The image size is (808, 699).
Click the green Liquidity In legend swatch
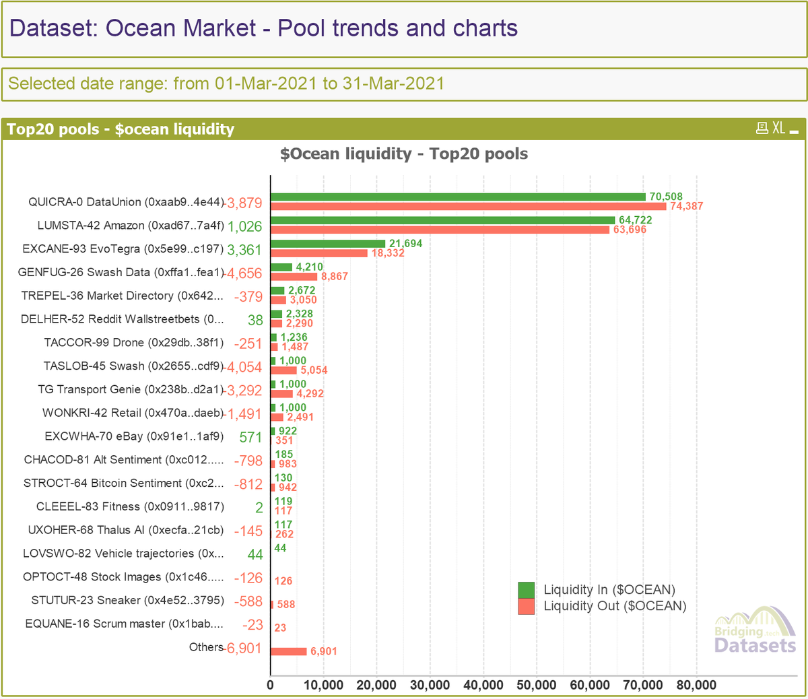click(527, 590)
